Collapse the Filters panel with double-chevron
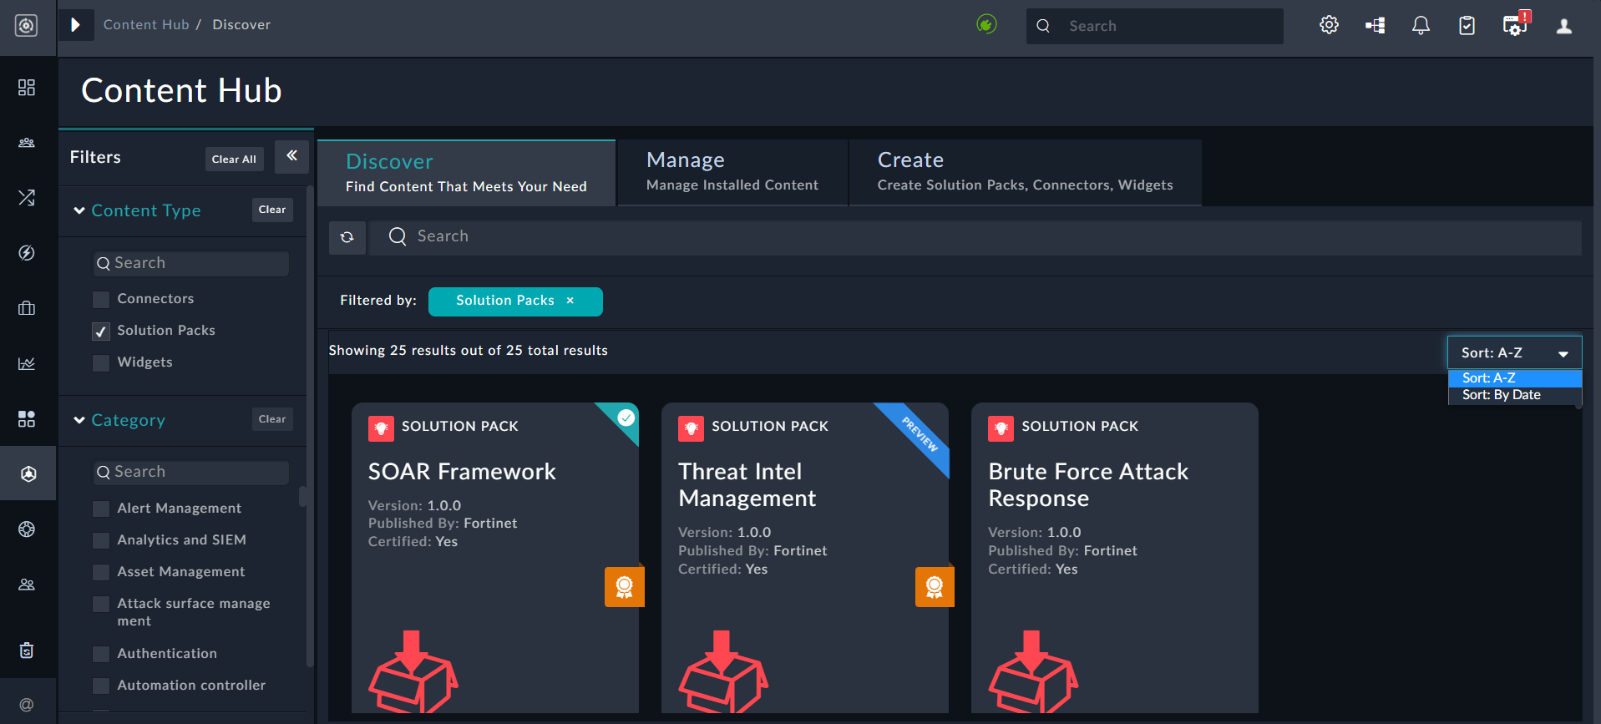The height and width of the screenshot is (724, 1601). [x=291, y=156]
